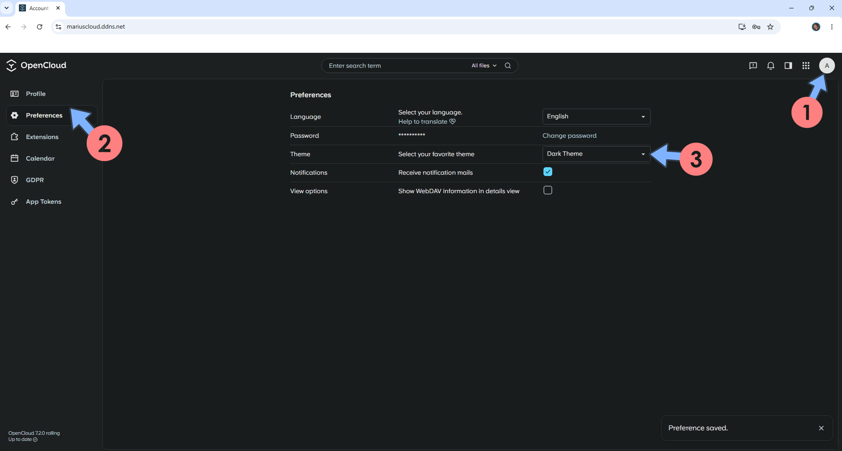Image resolution: width=842 pixels, height=451 pixels.
Task: Open the Profile section
Action: 52,94
